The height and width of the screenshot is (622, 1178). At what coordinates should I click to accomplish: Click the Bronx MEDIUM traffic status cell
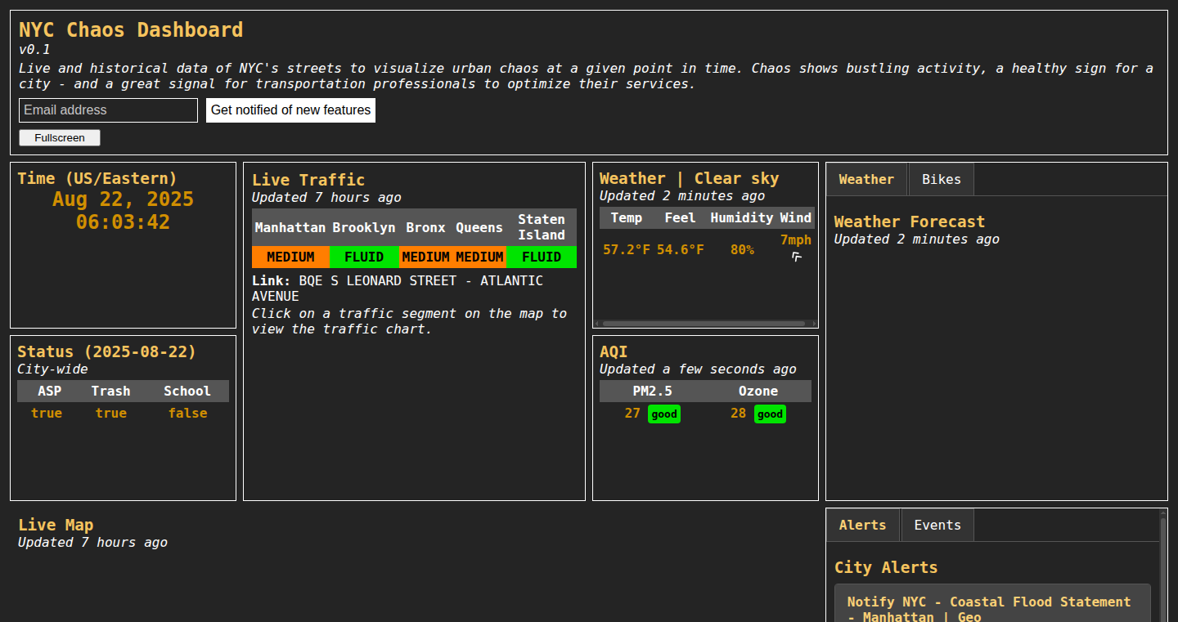click(x=425, y=257)
